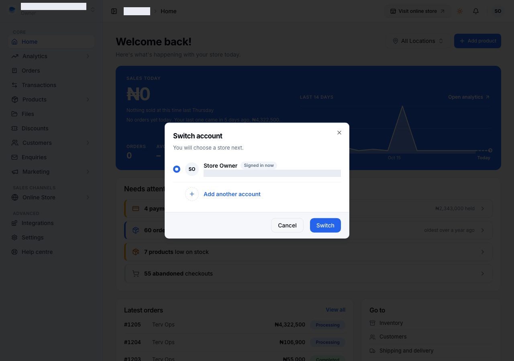This screenshot has height=361, width=514.
Task: Click the plus icon for adding account
Action: click(x=192, y=194)
